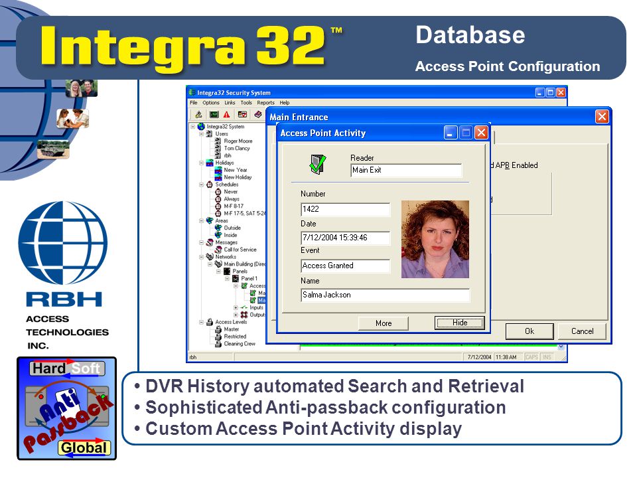
Task: Click the Areas globe icon
Action: pyautogui.click(x=209, y=220)
